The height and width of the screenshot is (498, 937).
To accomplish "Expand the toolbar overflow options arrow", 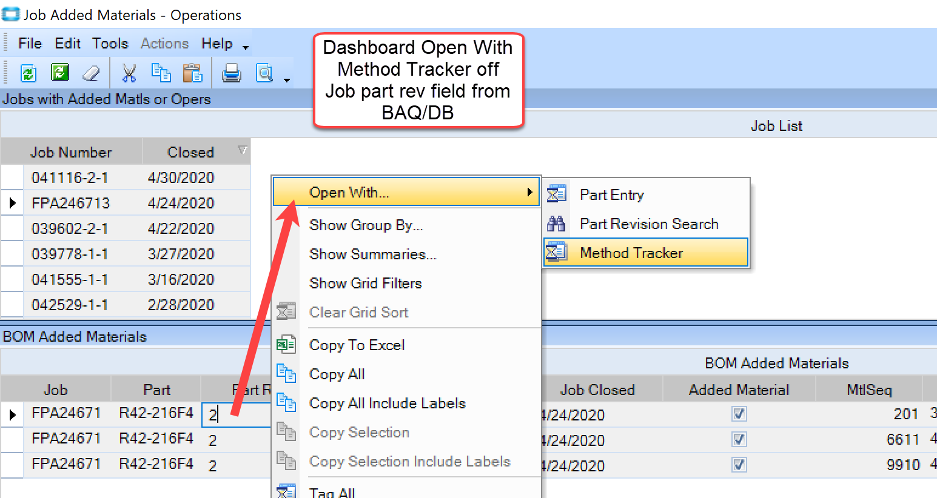I will tap(287, 80).
